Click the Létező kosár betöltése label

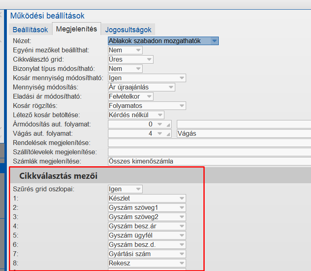tap(46, 115)
